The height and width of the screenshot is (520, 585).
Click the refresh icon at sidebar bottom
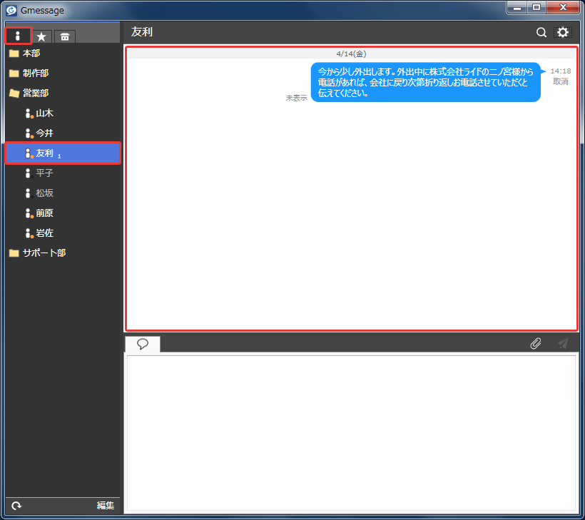16,506
